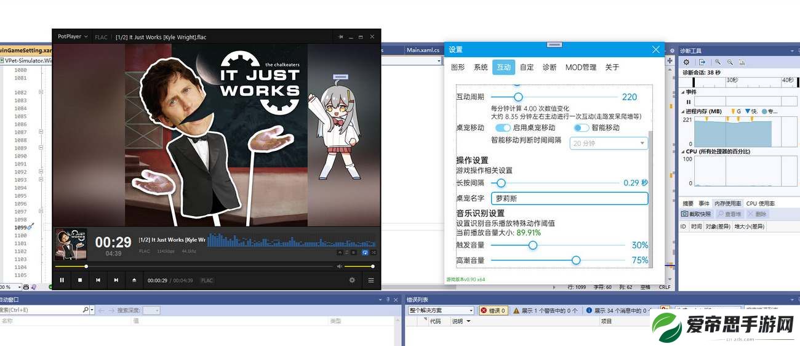Stop playback in PotPlayer

(79, 280)
